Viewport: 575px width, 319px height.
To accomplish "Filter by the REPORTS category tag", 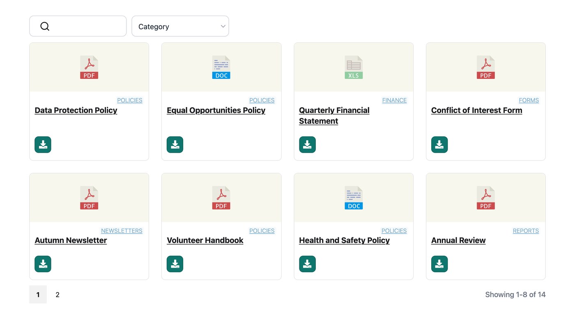I will tap(526, 231).
